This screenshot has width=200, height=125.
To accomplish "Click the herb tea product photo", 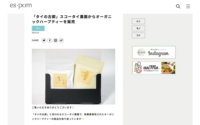I will 73,77.
